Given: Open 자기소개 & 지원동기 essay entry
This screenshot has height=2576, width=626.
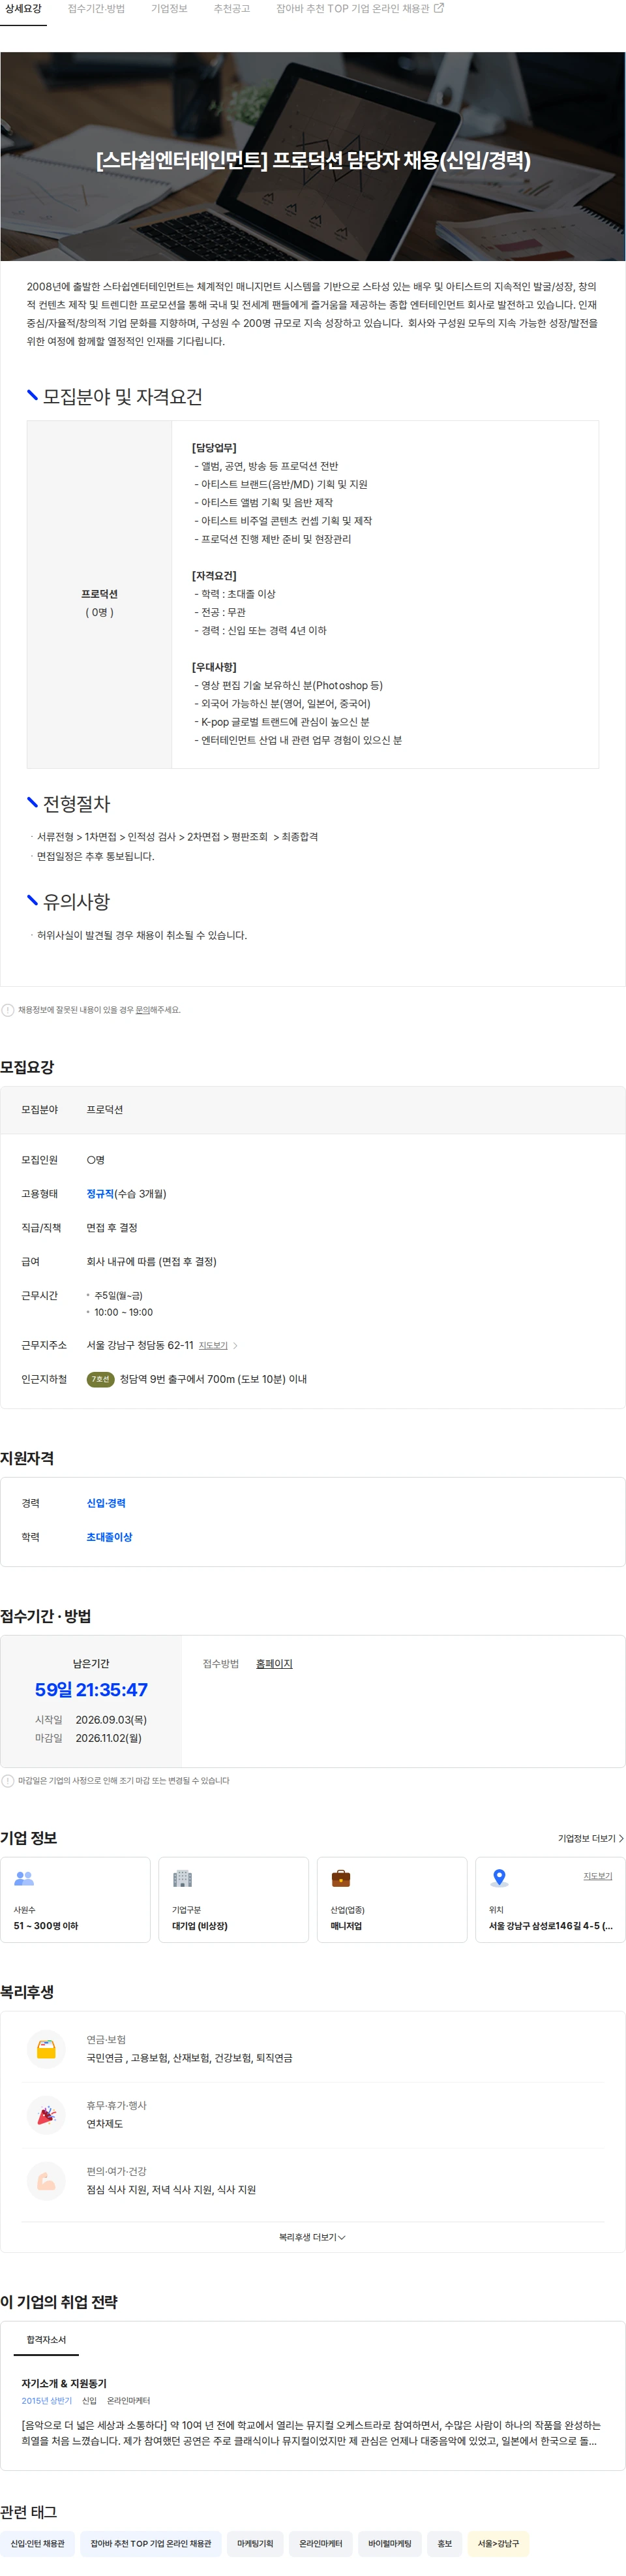Looking at the screenshot, I should click(x=64, y=2384).
